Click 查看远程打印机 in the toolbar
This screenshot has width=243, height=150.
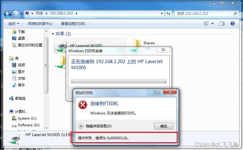click(x=73, y=24)
